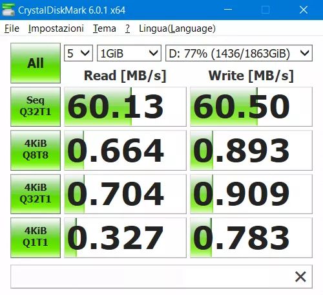Run all benchmarks with the All button
Viewport: 323px width, 295px height.
[36, 63]
